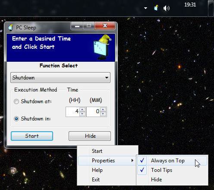Image resolution: width=214 pixels, height=190 pixels.
Task: Select the "Shutdown at:" radio option
Action: point(16,101)
